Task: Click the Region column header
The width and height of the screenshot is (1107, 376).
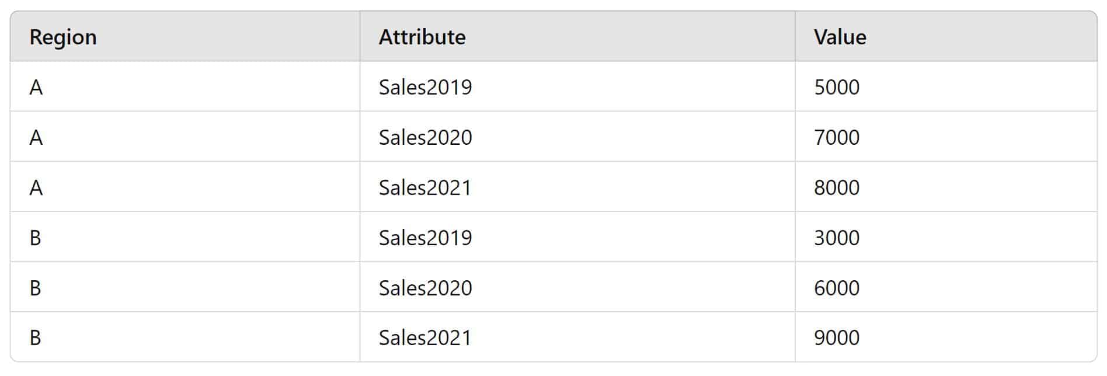Action: [185, 36]
